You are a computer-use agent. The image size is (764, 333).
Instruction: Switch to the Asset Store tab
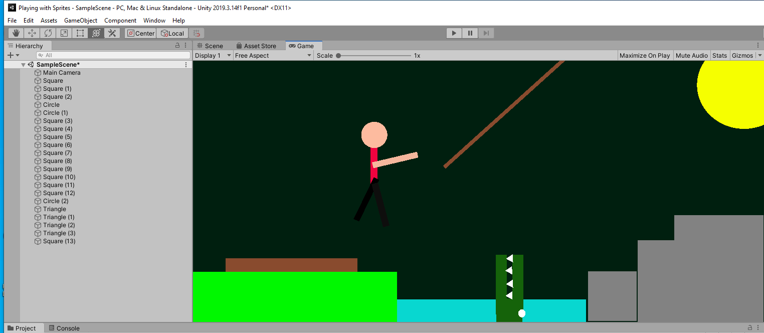tap(256, 46)
